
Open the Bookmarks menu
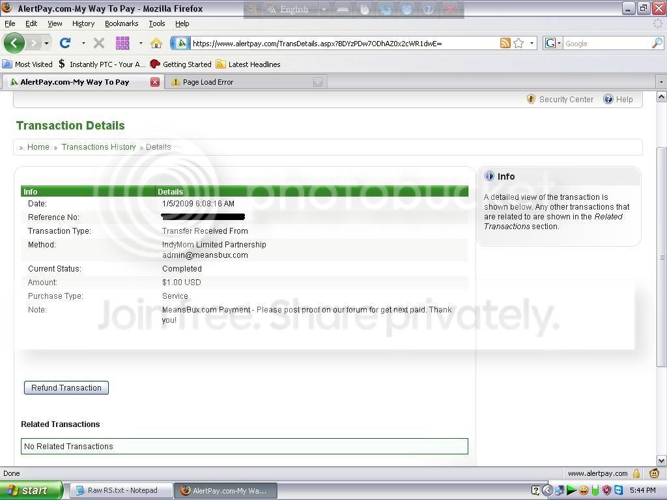[x=122, y=23]
